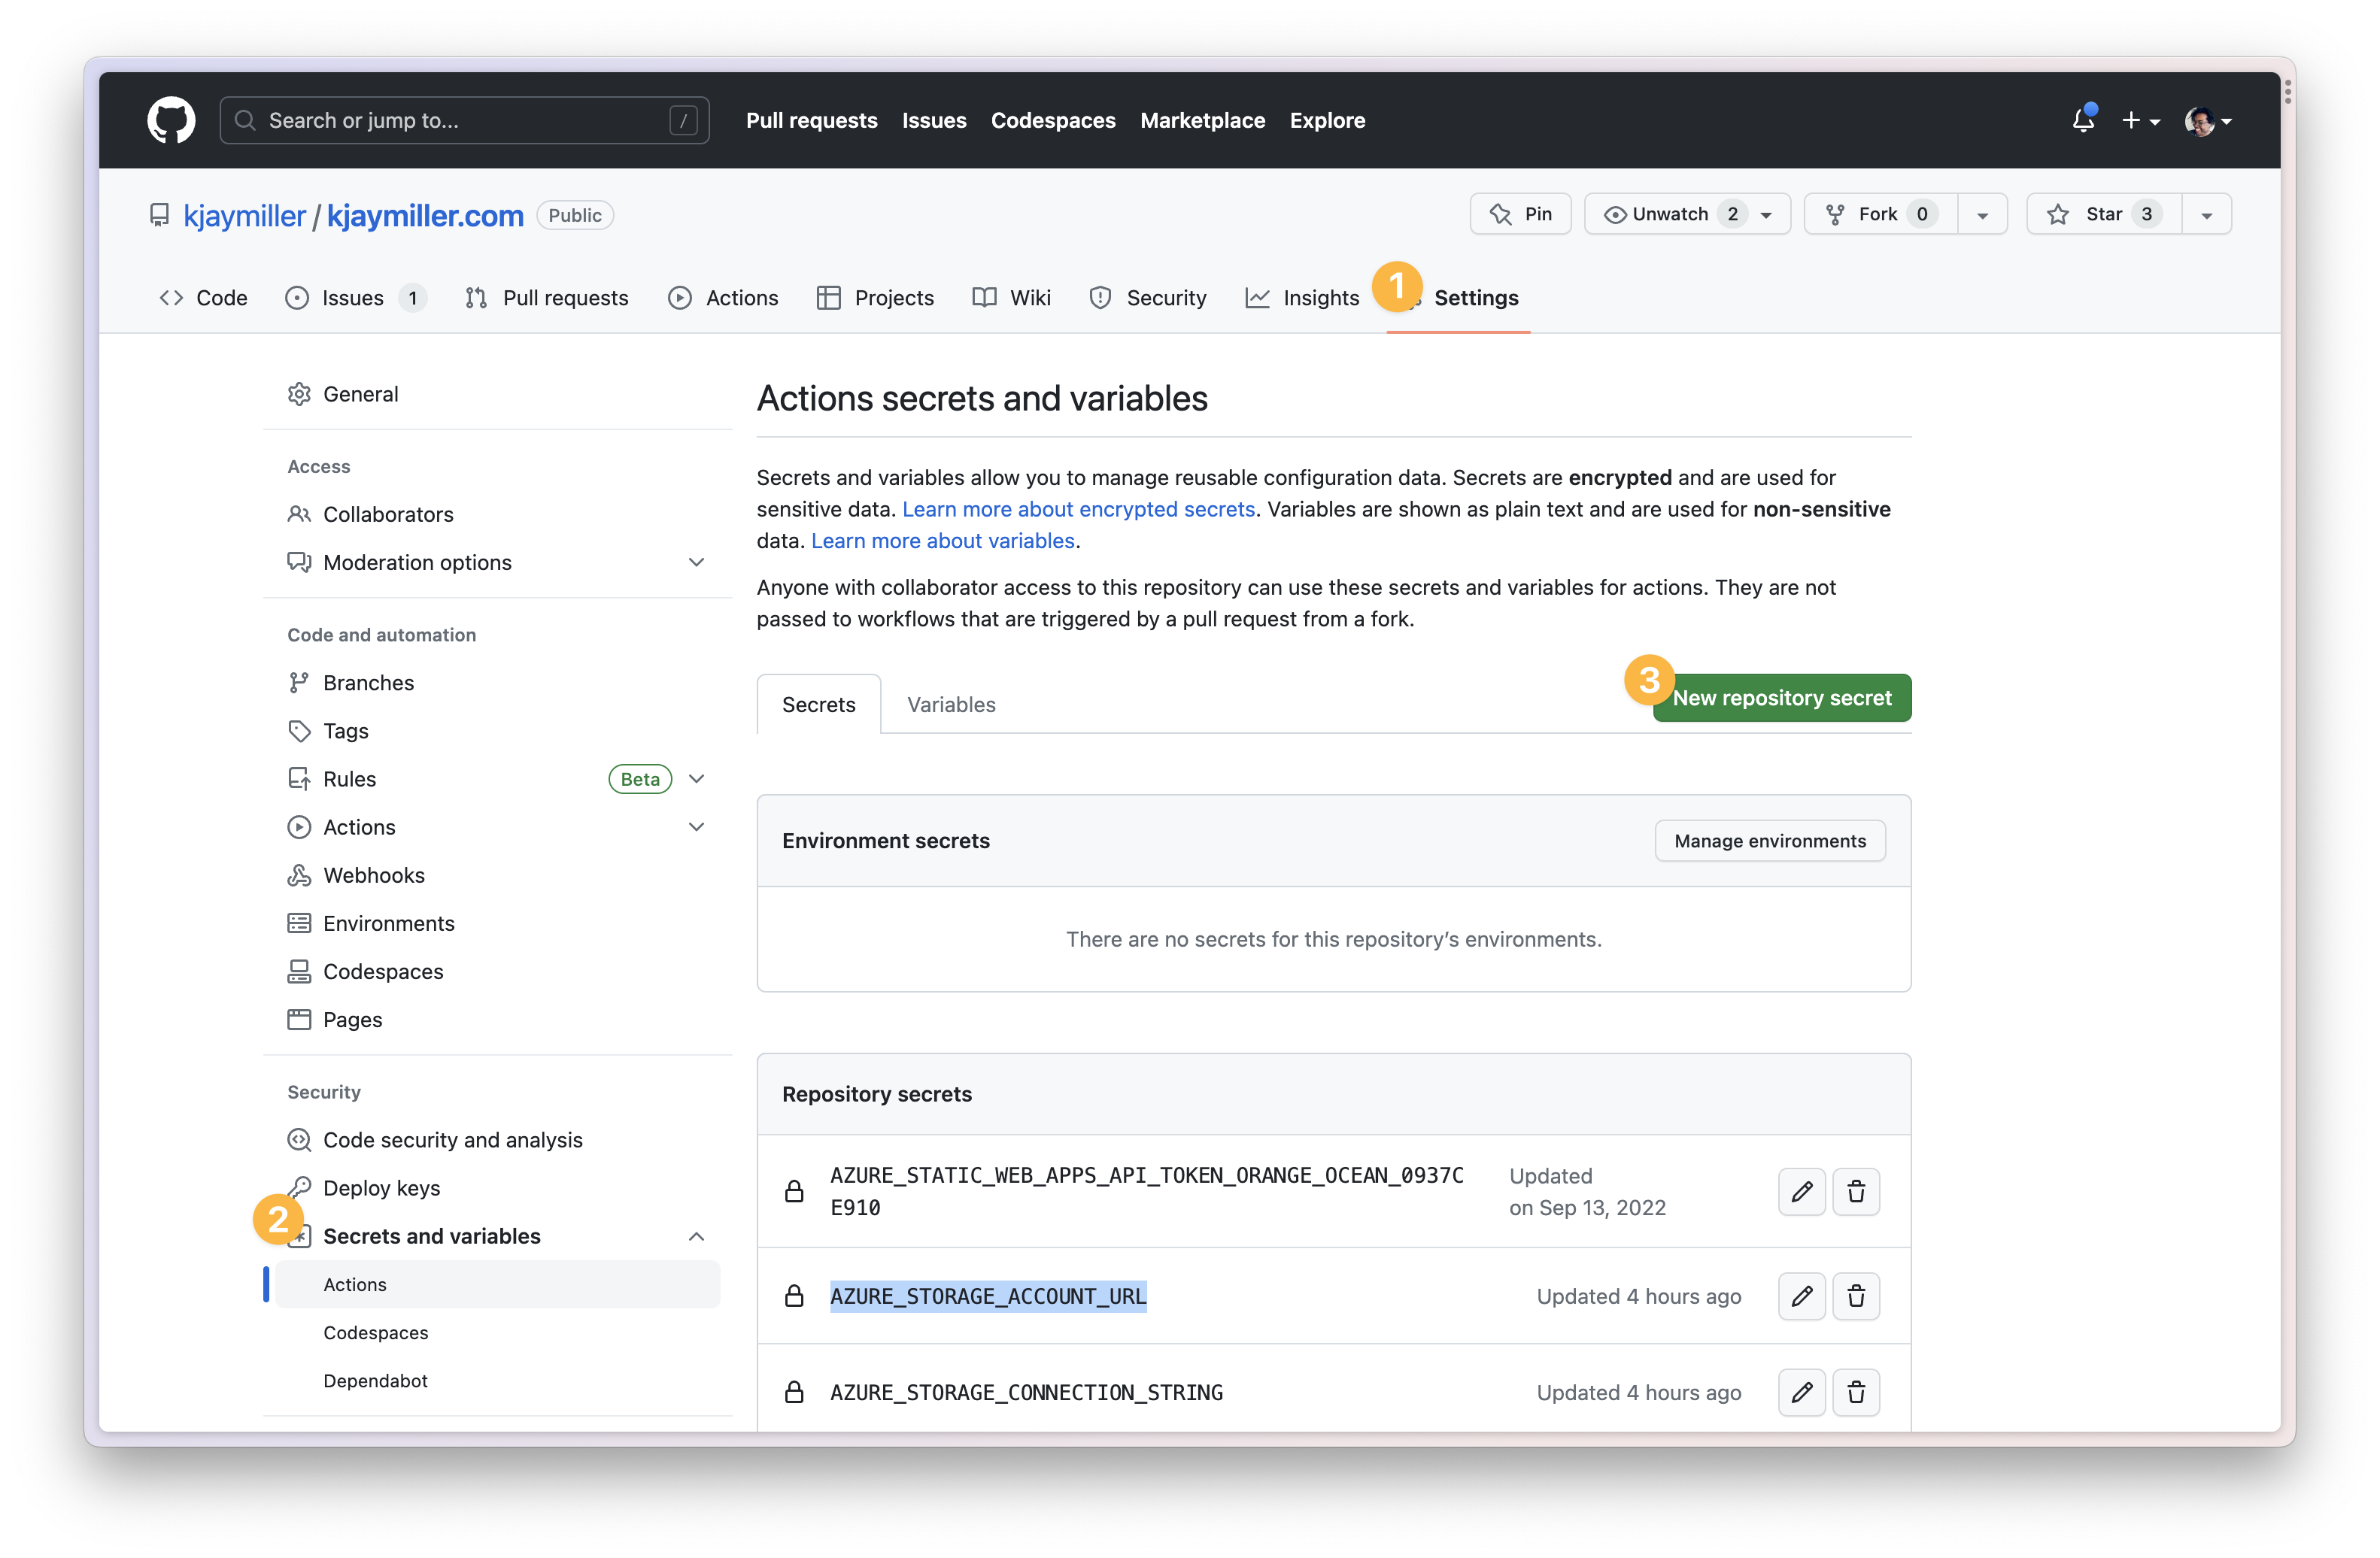Open the notifications bell

click(2083, 120)
